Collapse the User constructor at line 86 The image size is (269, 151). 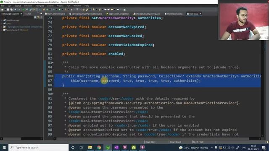[x=53, y=76]
